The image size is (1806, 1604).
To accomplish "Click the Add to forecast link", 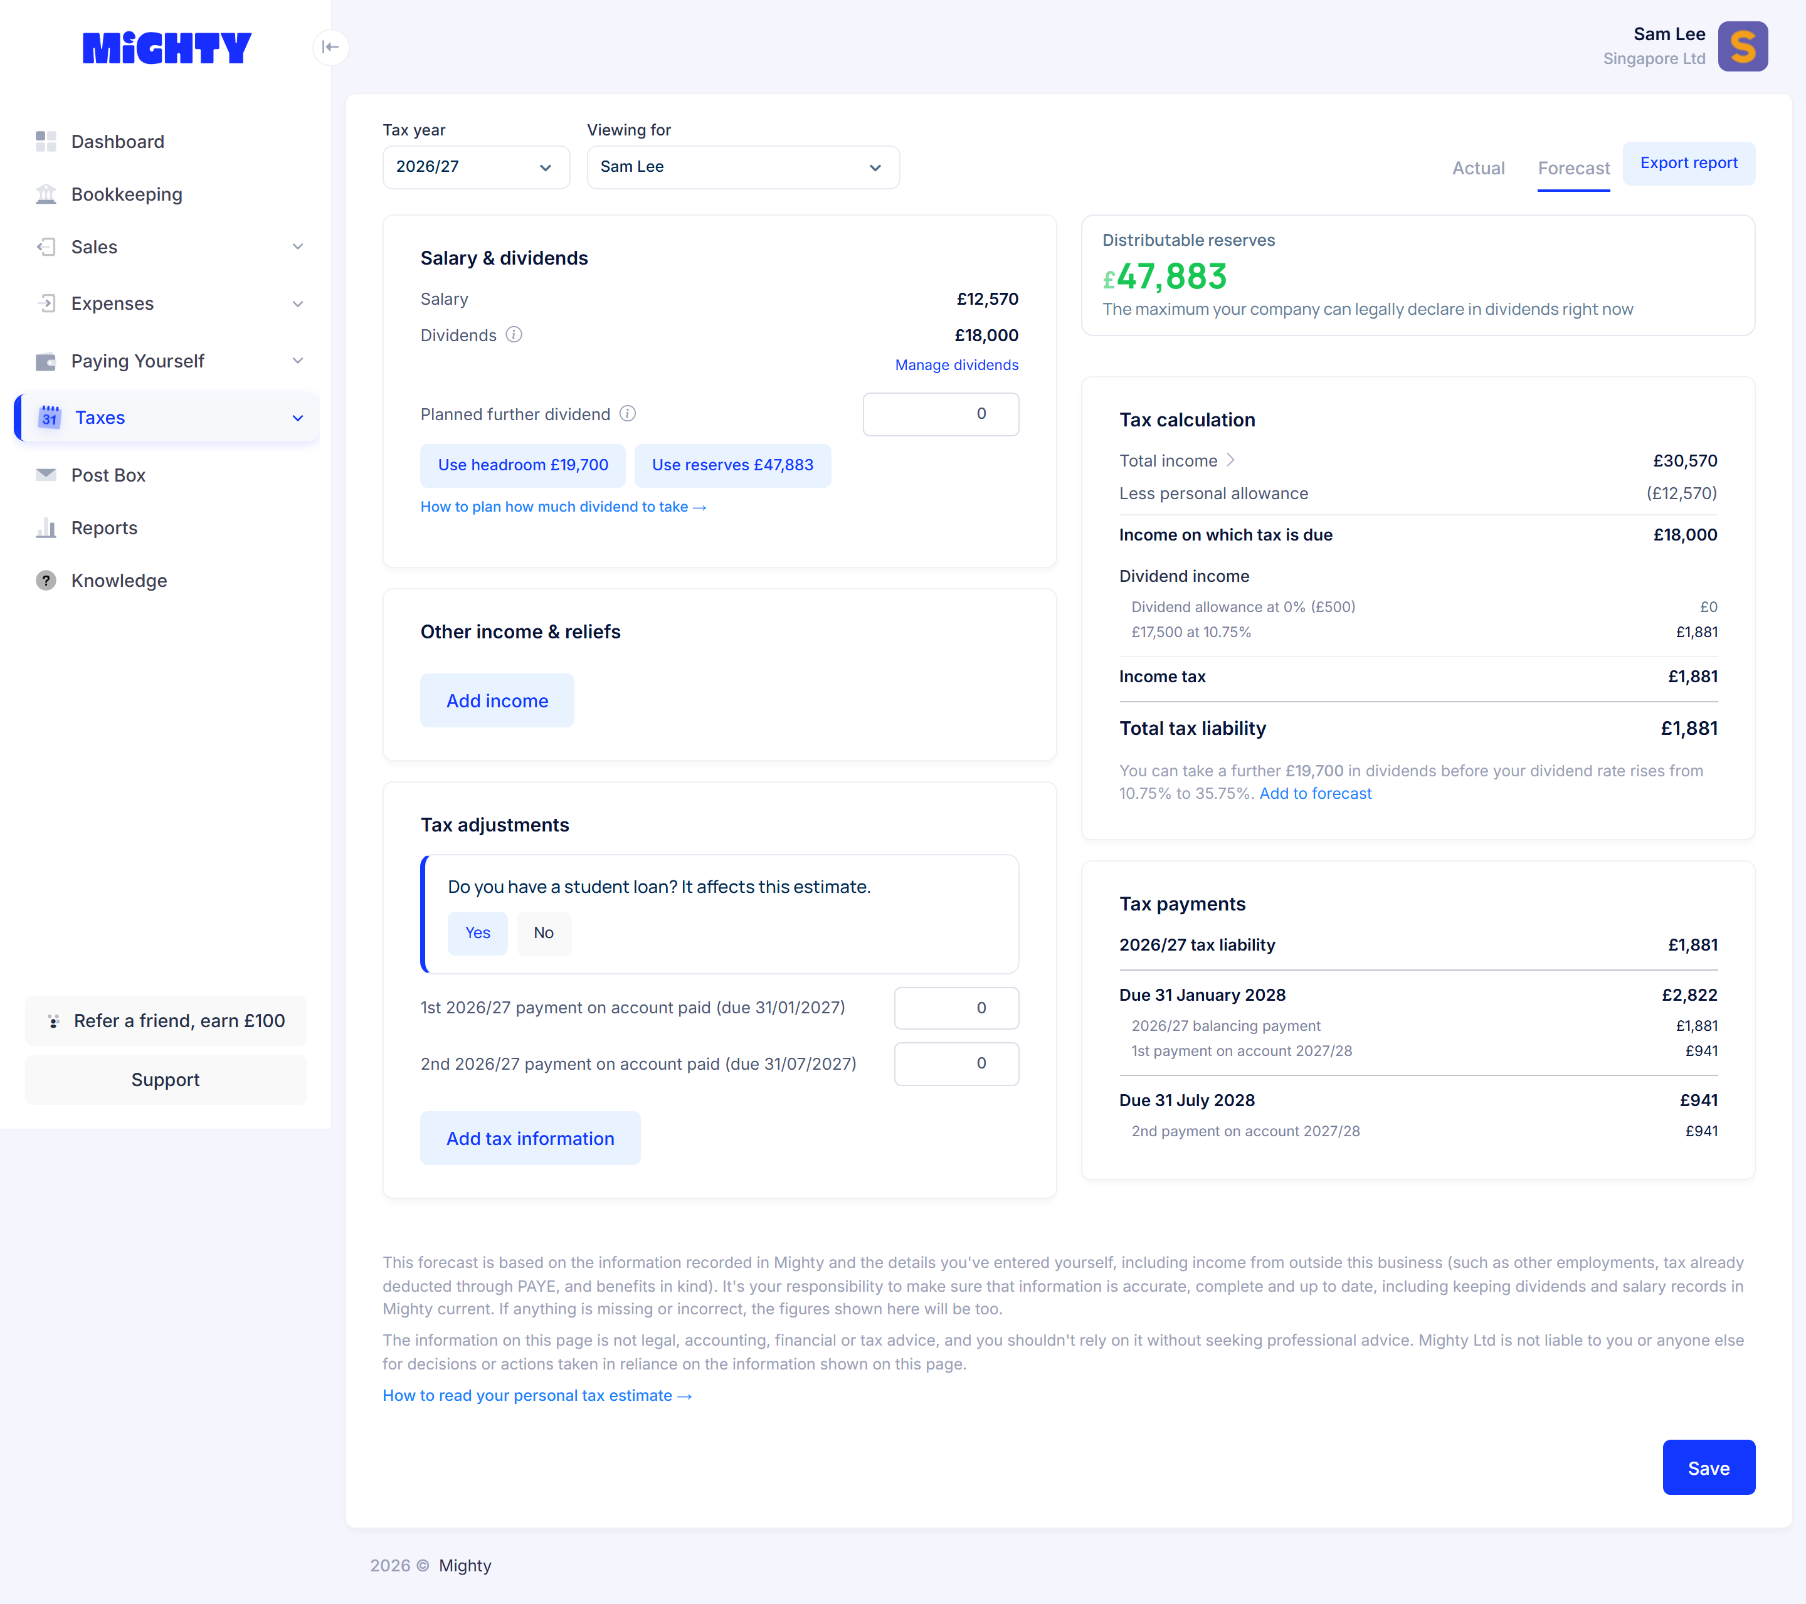I will coord(1315,794).
